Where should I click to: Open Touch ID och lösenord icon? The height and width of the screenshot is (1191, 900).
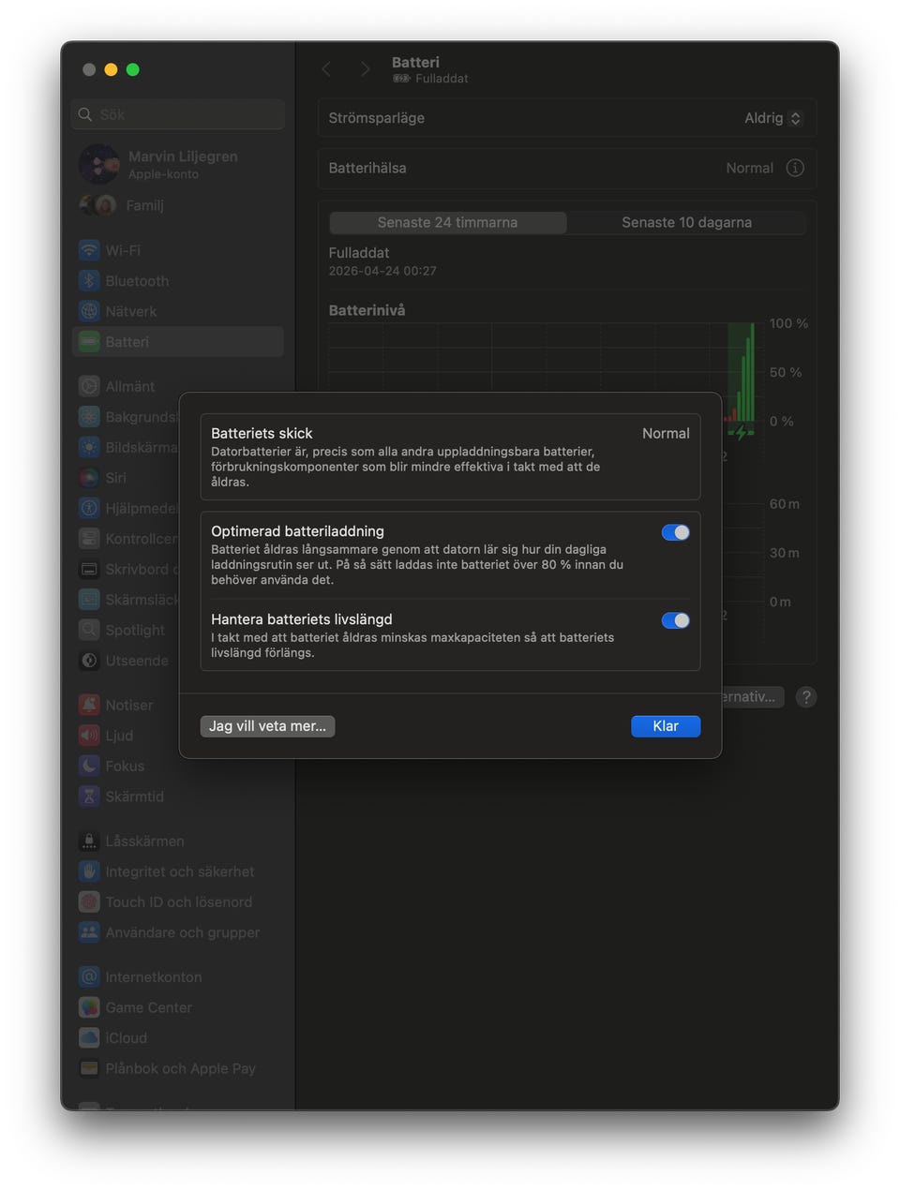[89, 901]
